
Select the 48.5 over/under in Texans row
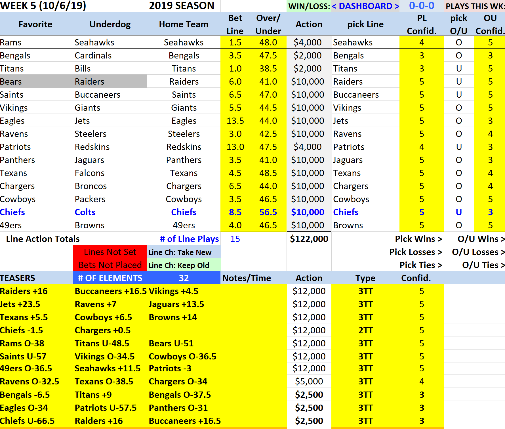[x=268, y=173]
